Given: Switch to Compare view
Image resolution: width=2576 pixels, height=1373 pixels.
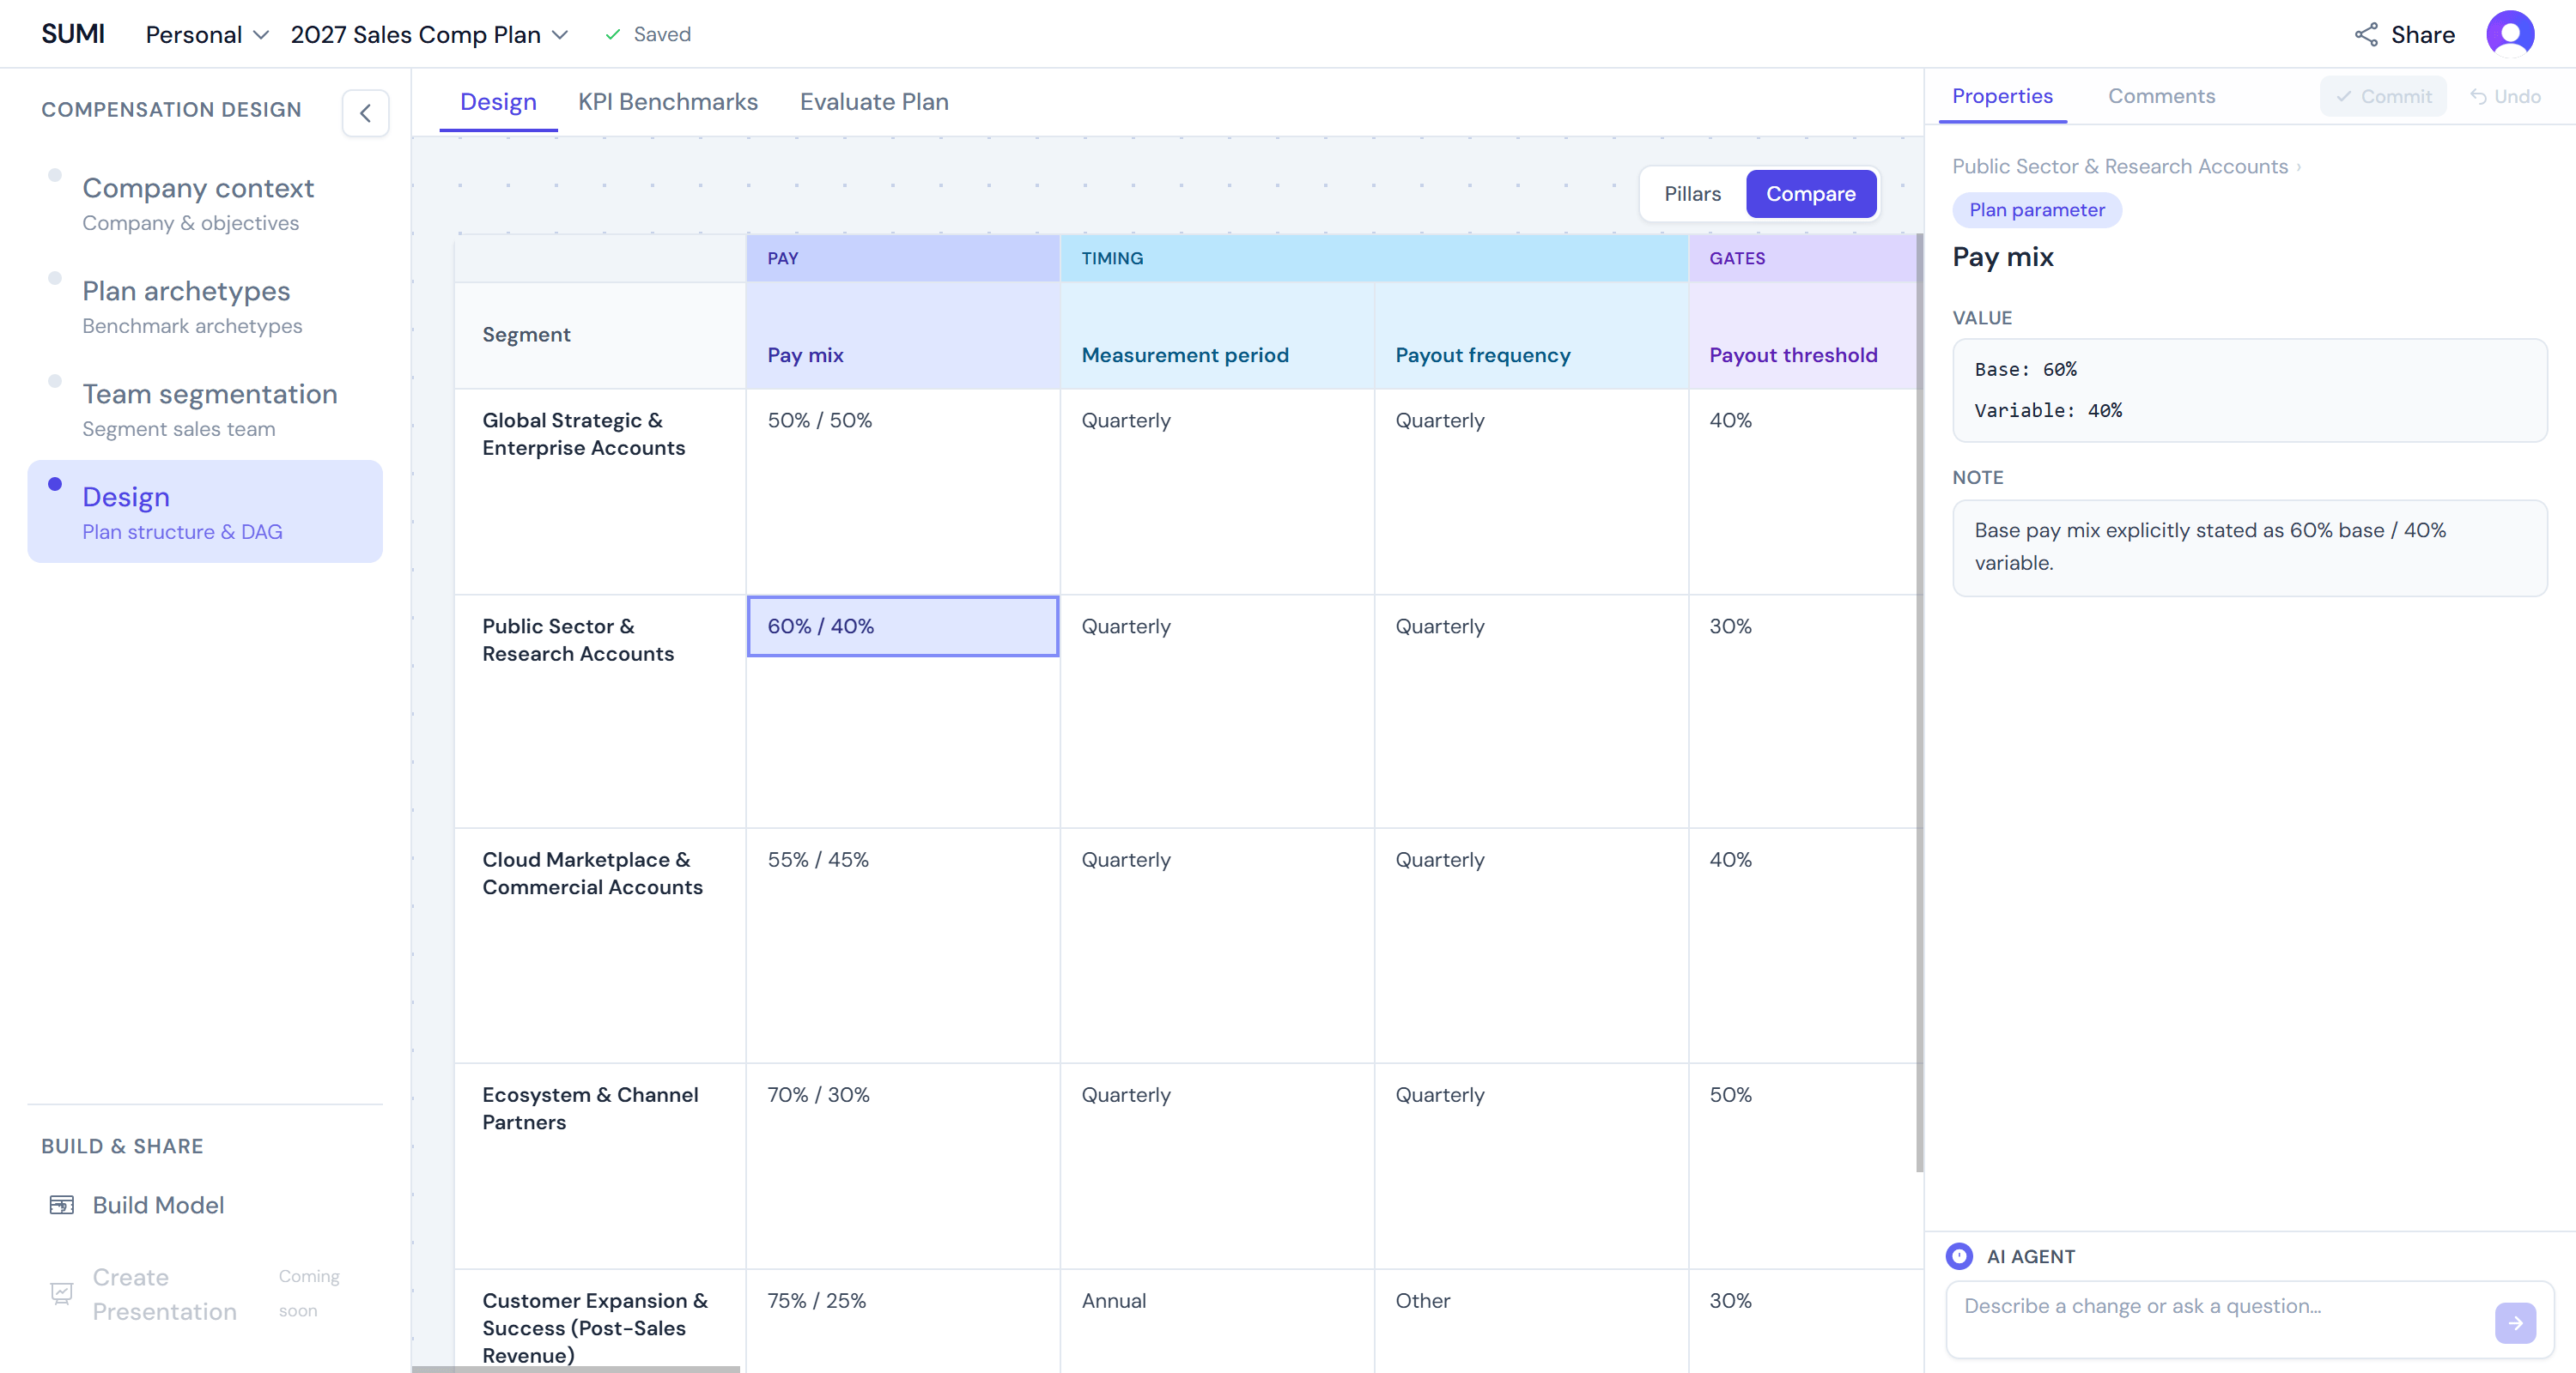Looking at the screenshot, I should pos(1810,194).
